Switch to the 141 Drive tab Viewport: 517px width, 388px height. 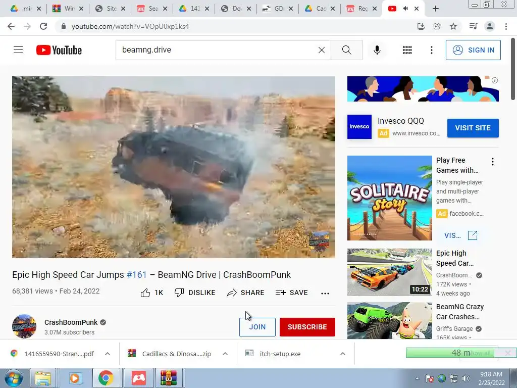pyautogui.click(x=193, y=9)
